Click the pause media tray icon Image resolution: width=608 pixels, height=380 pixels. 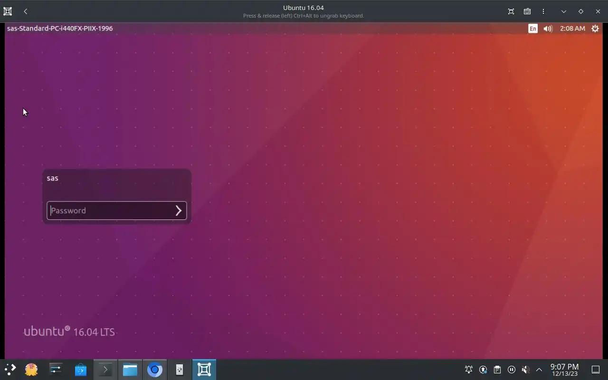click(x=512, y=370)
